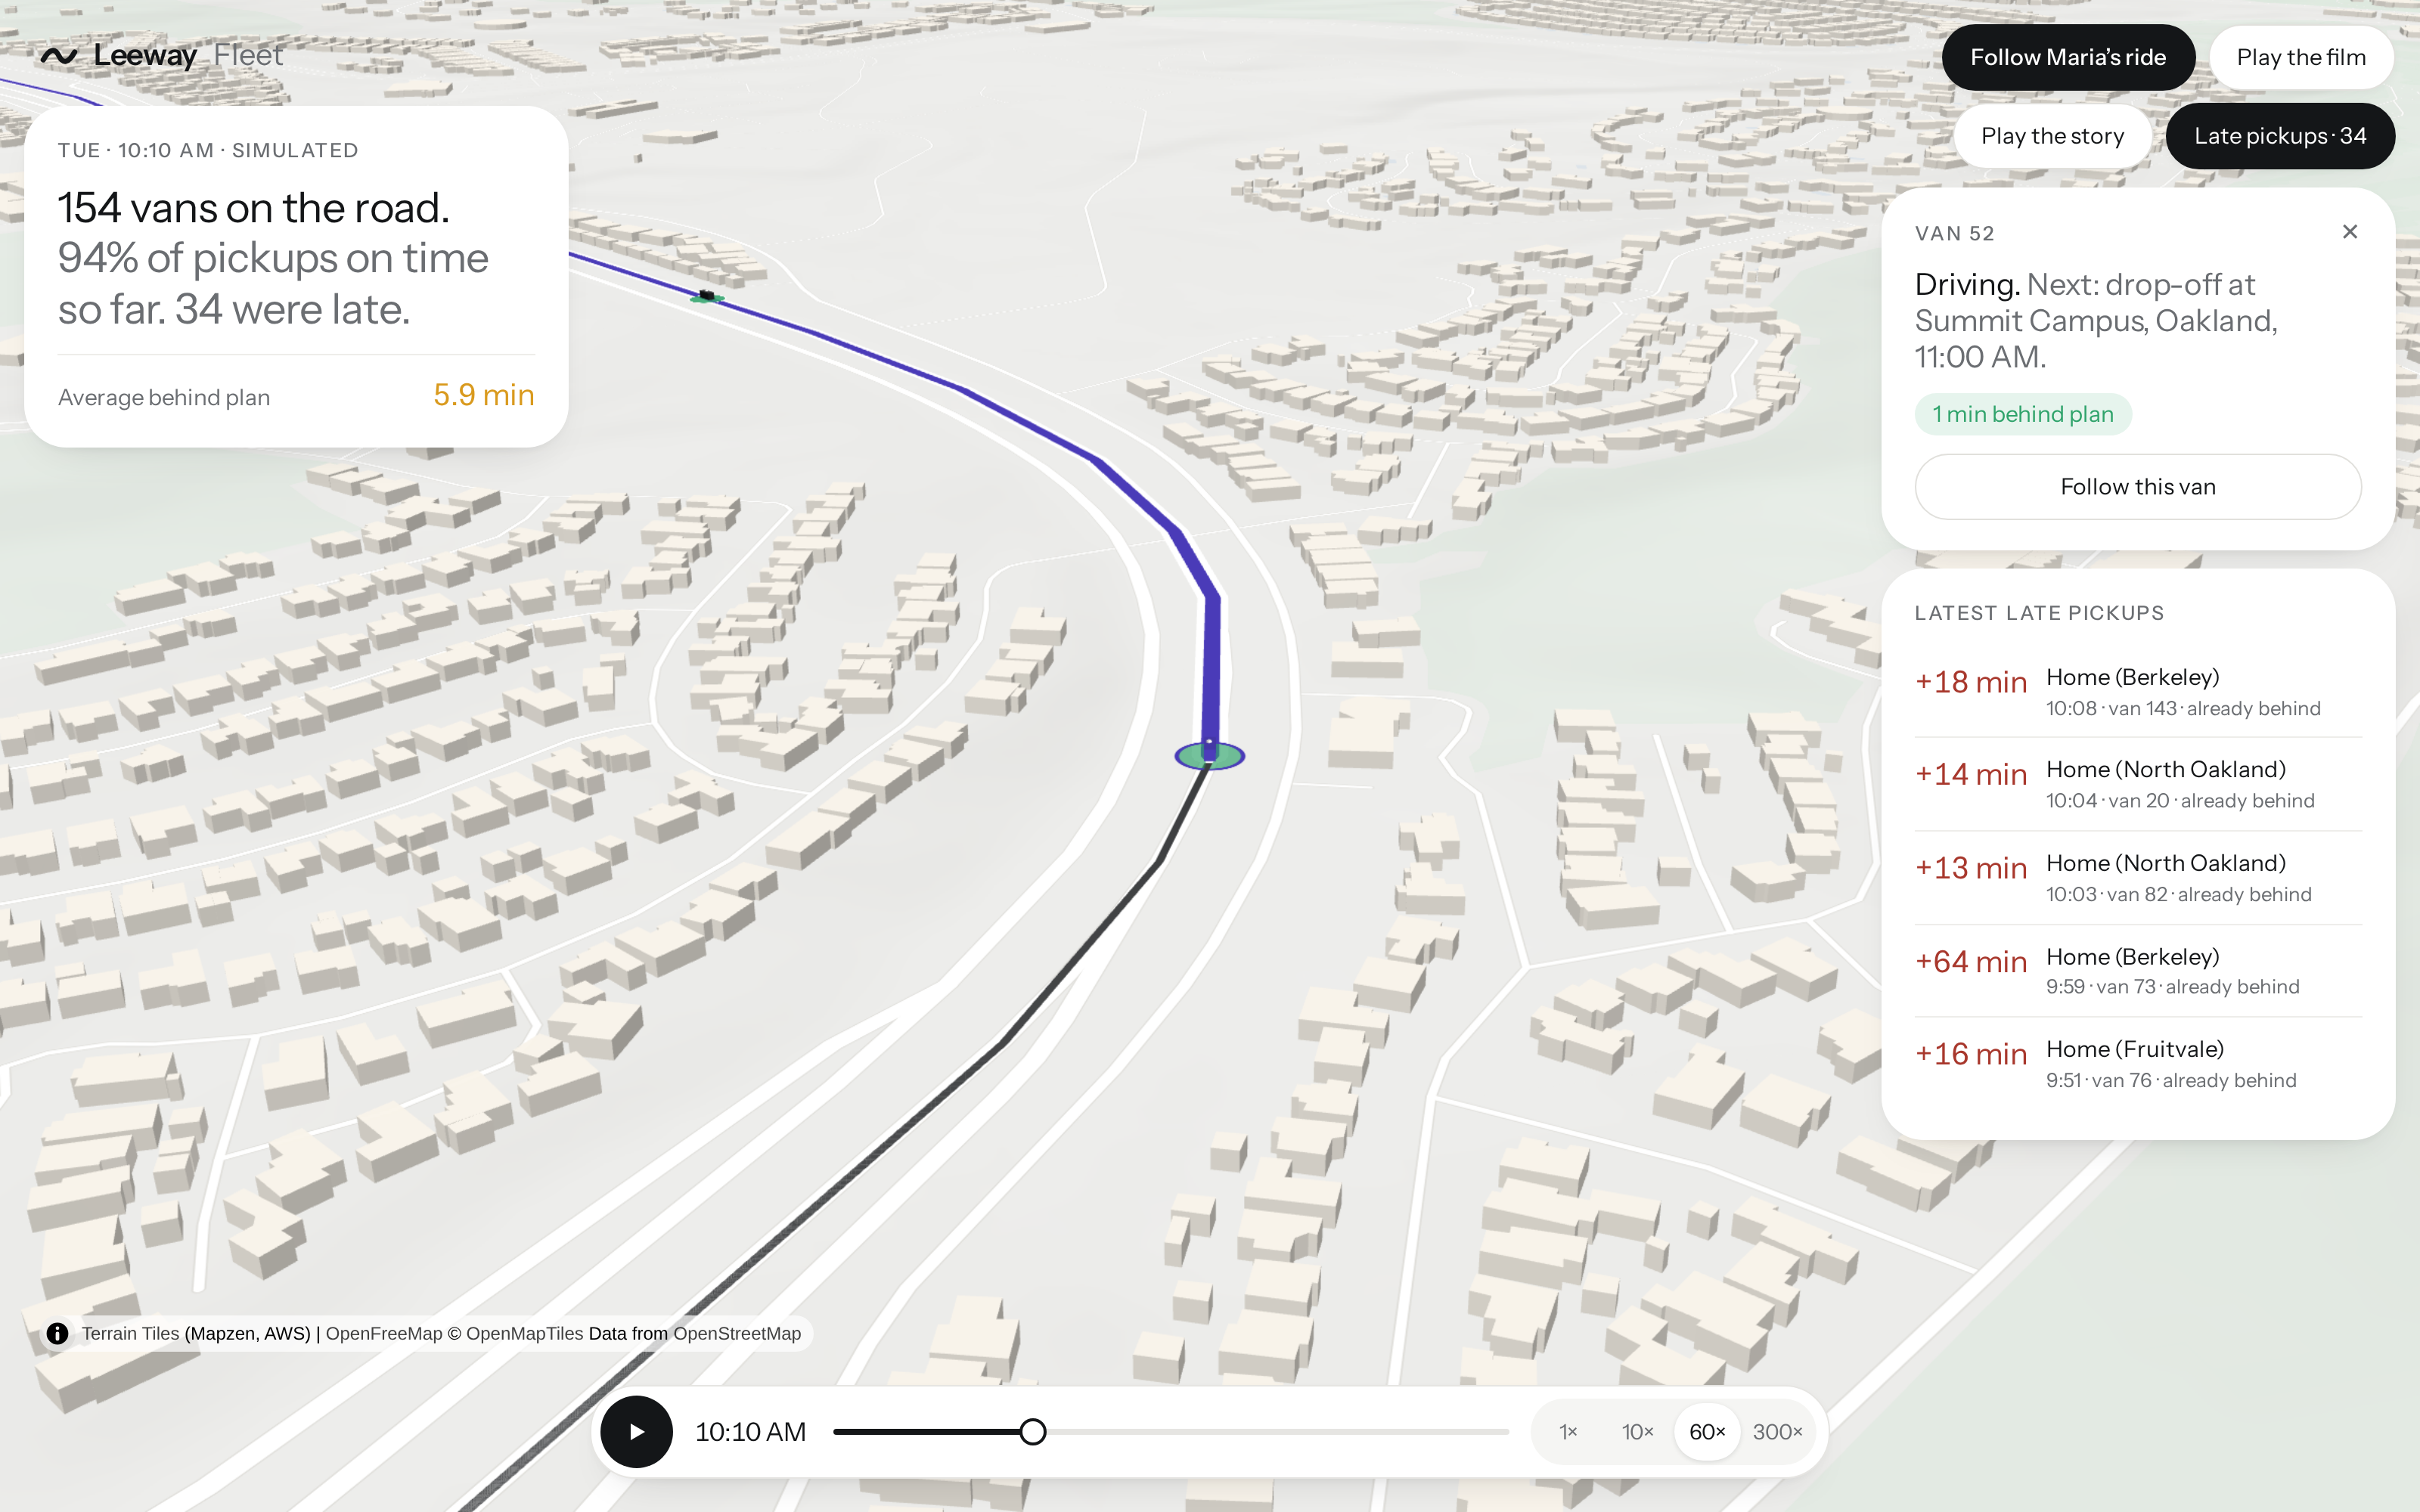
Task: Start playback with the play button
Action: [x=636, y=1431]
